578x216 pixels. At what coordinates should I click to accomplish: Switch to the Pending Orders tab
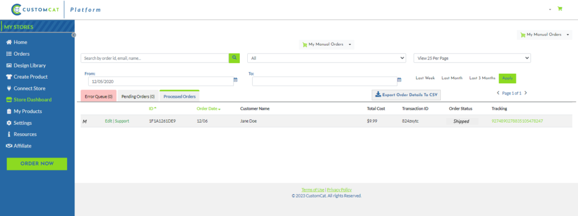[x=138, y=97]
